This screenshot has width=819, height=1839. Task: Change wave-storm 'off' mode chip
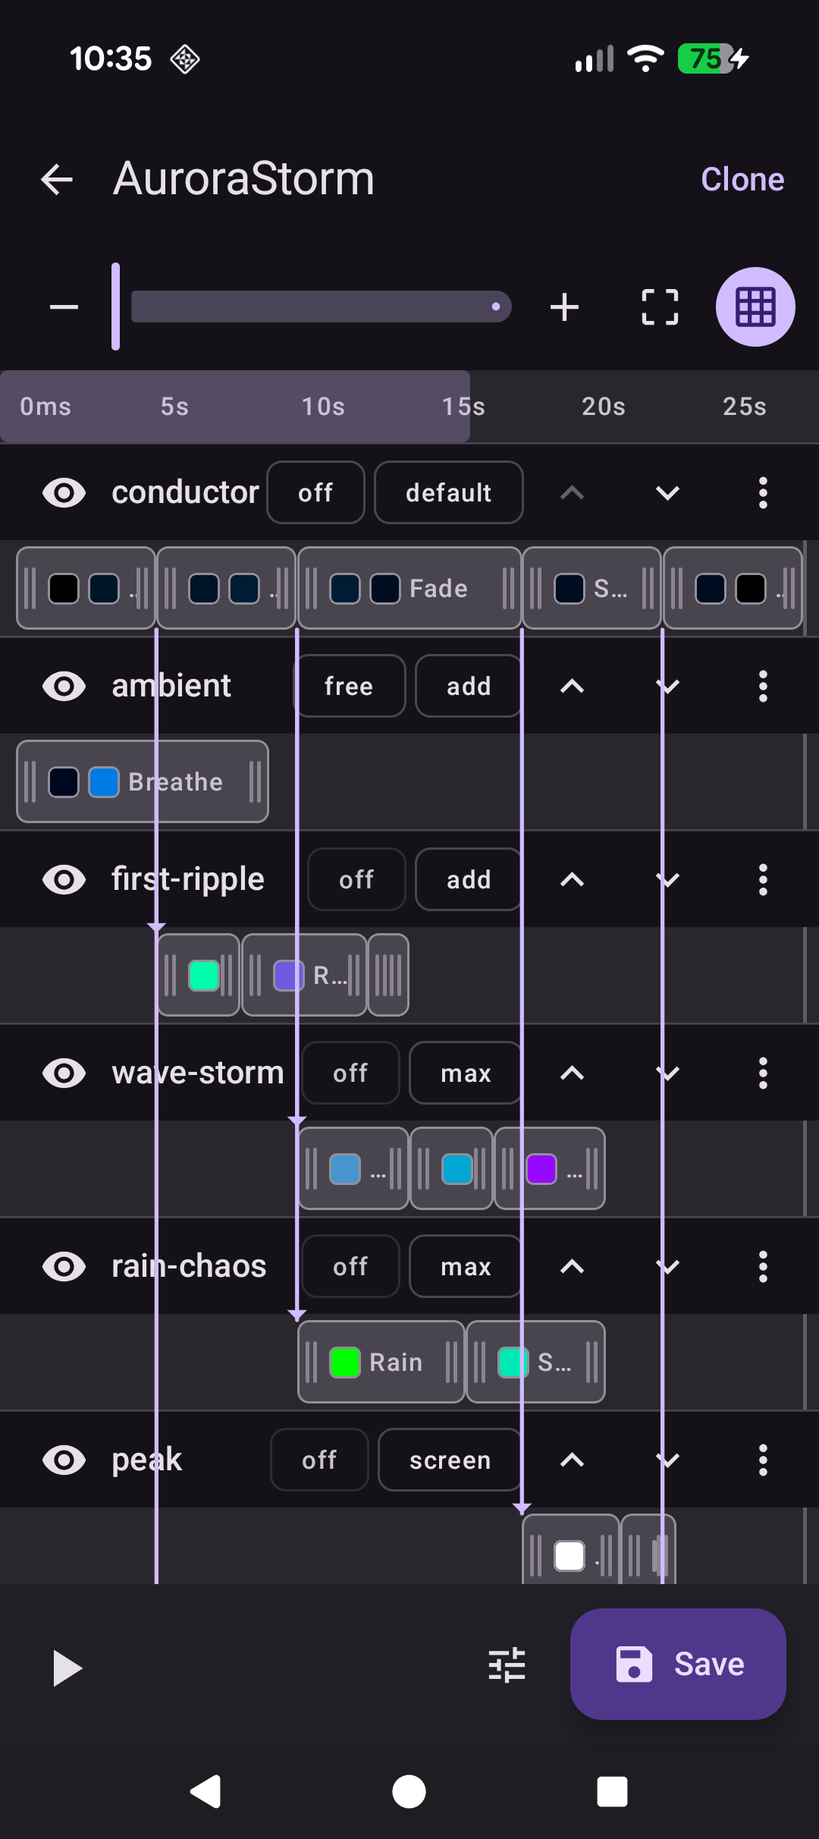tap(350, 1074)
